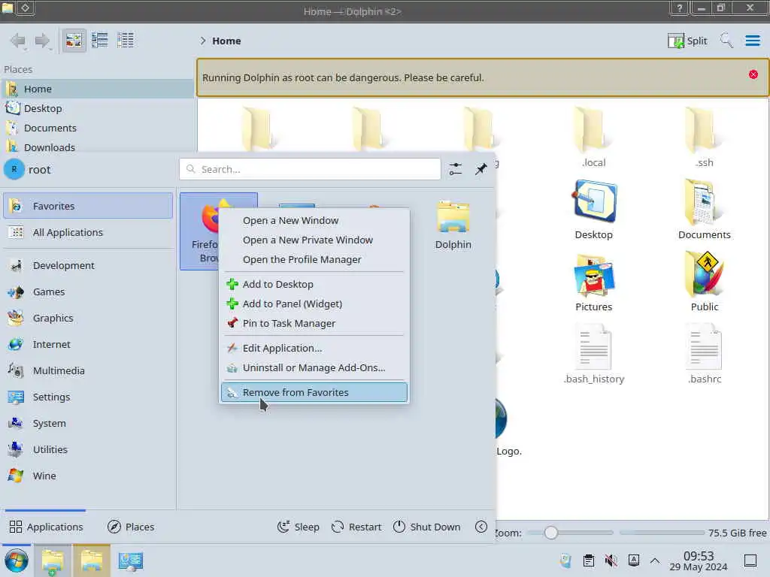This screenshot has width=770, height=577.
Task: Switch Dolphin to compact view mode
Action: click(x=100, y=41)
